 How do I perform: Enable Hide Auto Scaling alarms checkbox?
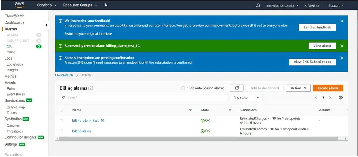tap(183, 88)
